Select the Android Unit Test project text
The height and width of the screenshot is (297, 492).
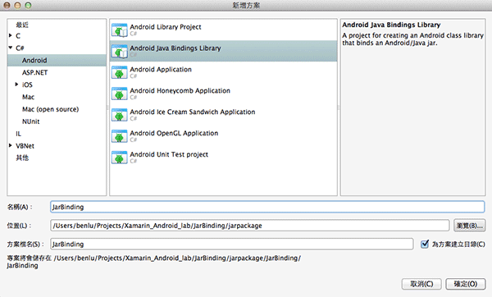169,154
